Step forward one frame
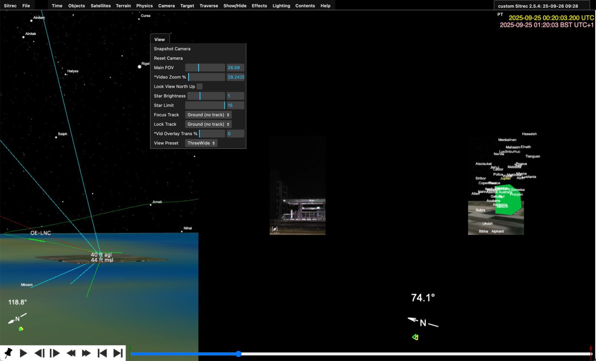 click(x=55, y=353)
